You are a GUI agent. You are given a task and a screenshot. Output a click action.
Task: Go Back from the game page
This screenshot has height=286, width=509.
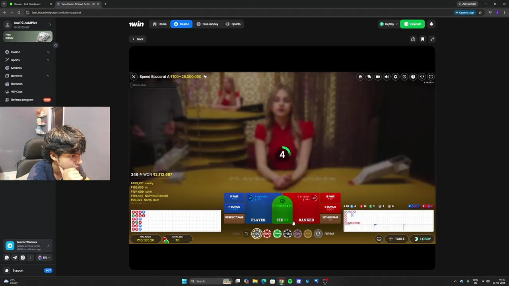click(x=138, y=39)
